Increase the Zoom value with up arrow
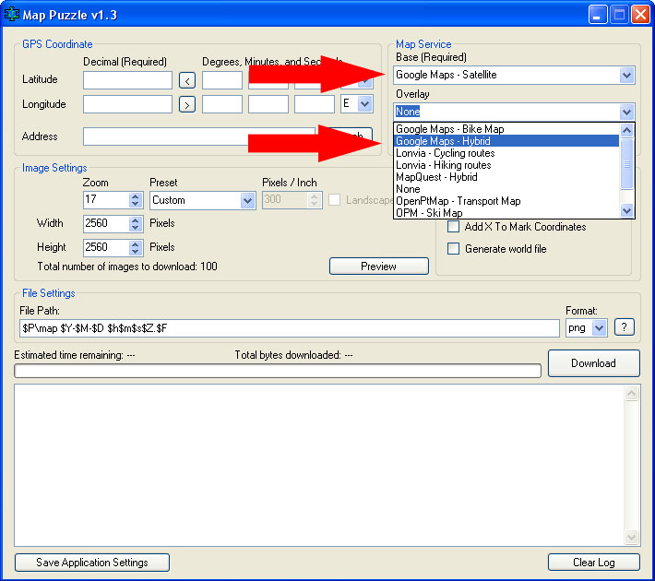 click(135, 196)
